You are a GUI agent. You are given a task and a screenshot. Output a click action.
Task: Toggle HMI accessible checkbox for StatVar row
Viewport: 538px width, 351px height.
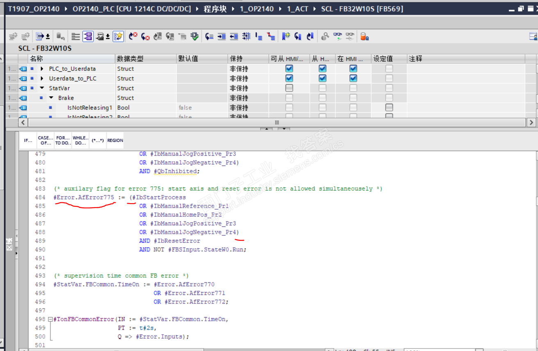click(x=289, y=88)
